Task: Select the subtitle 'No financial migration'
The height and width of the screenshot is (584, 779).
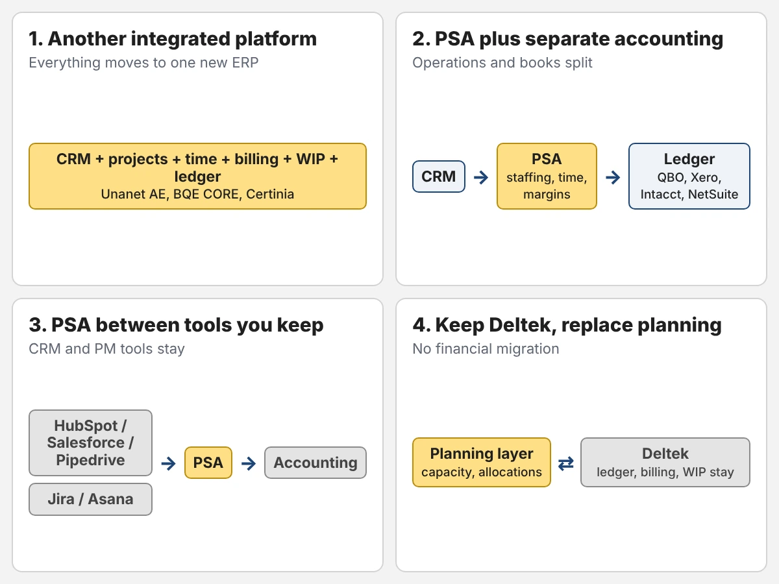Action: [486, 349]
